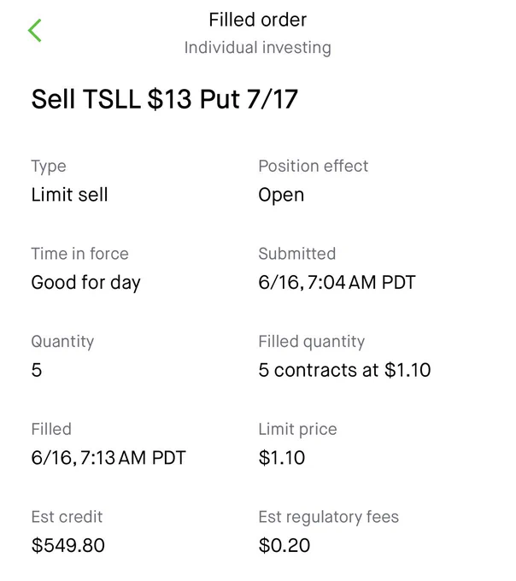
Task: Select the Quantity label
Action: pos(62,342)
